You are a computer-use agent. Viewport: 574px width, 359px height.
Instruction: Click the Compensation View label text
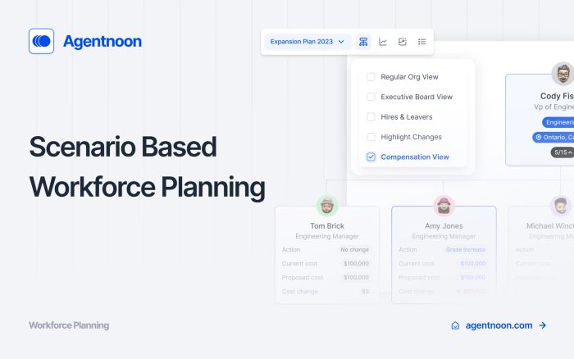point(415,157)
